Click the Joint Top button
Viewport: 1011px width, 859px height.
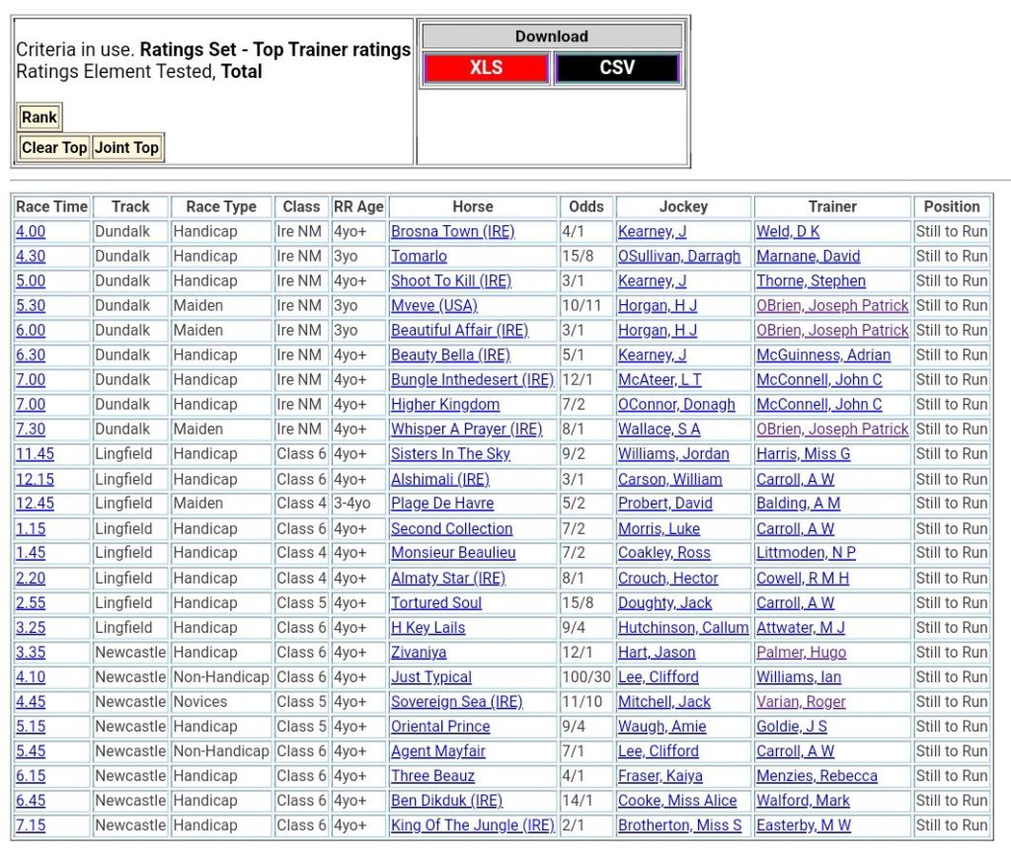[x=126, y=148]
